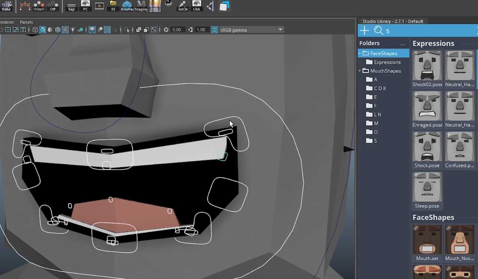Collapse the MouthShapes folder arrow

[360, 71]
